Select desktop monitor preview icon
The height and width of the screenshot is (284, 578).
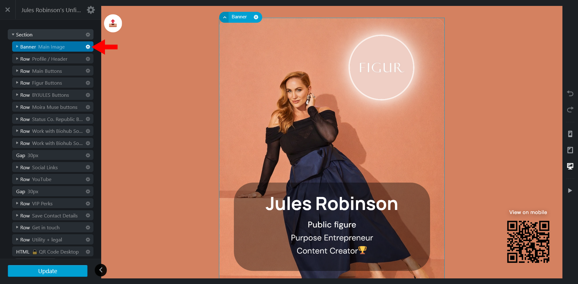(x=570, y=166)
